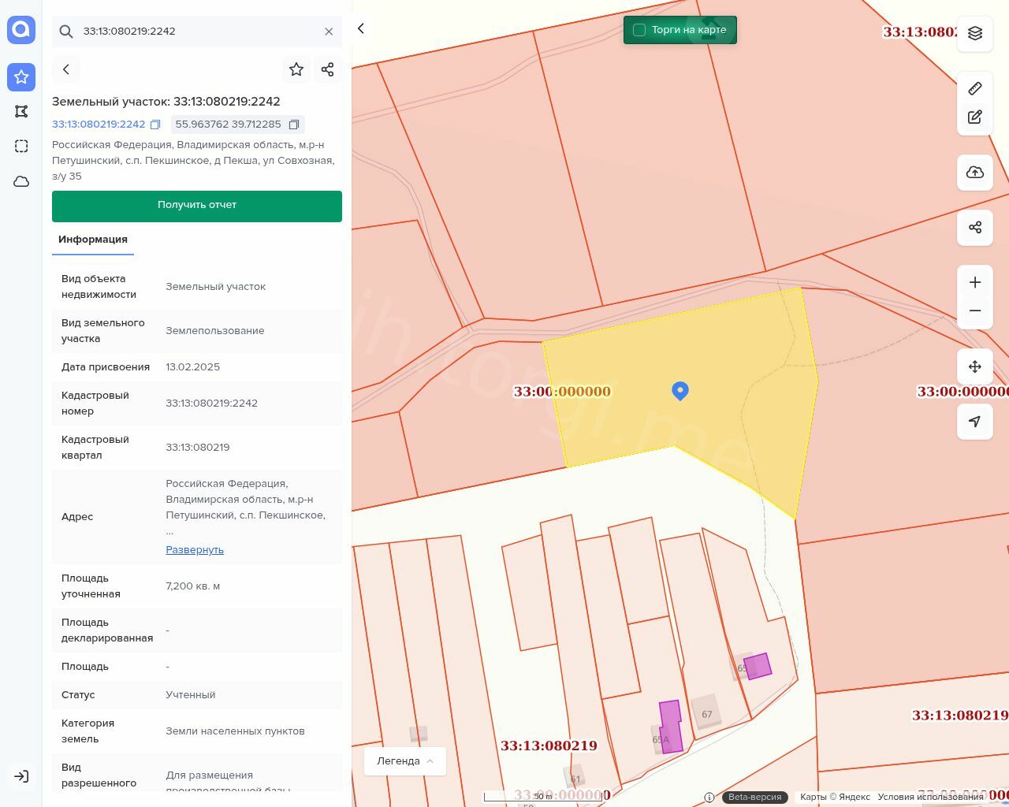The image size is (1009, 807).
Task: Copy the cadastral number 33:13:080219:2242
Action: (155, 125)
